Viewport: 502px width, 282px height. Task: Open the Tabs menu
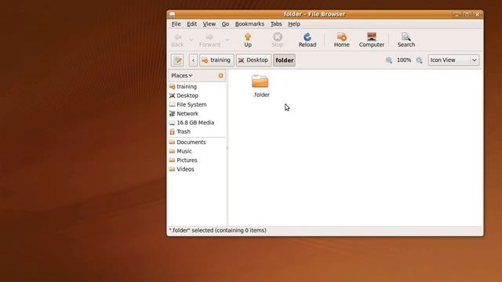(x=276, y=24)
